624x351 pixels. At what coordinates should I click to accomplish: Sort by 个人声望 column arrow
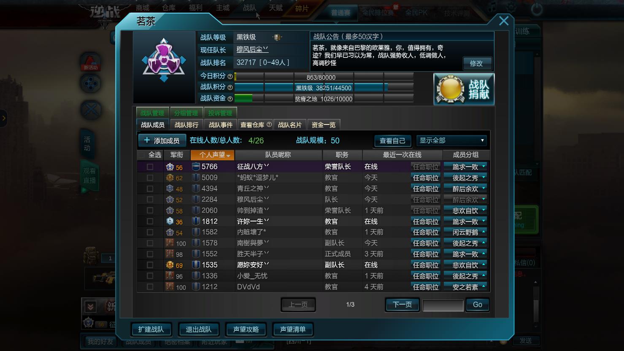click(x=228, y=156)
